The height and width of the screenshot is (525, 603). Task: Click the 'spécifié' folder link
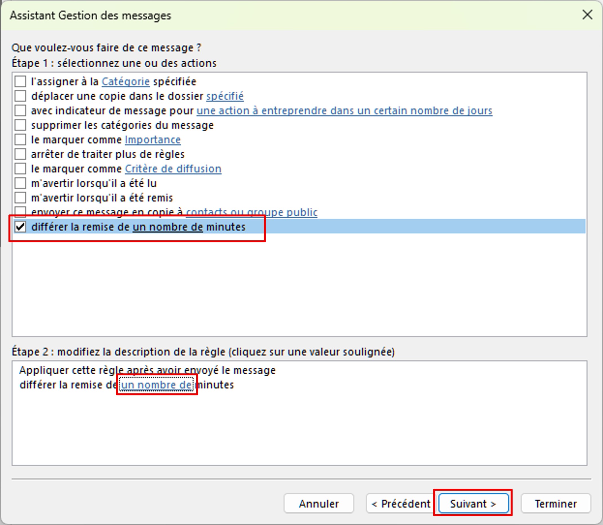pyautogui.click(x=225, y=96)
